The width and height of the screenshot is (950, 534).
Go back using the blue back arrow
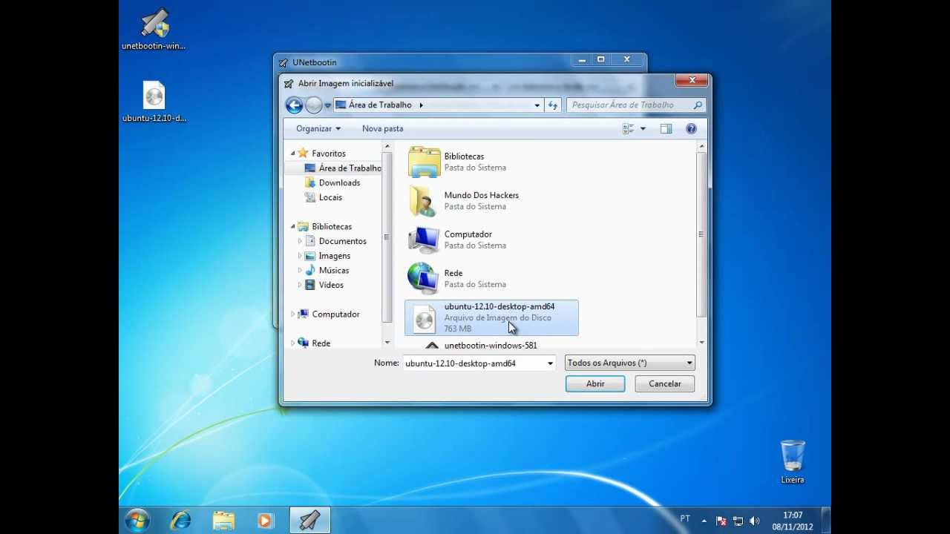(294, 105)
